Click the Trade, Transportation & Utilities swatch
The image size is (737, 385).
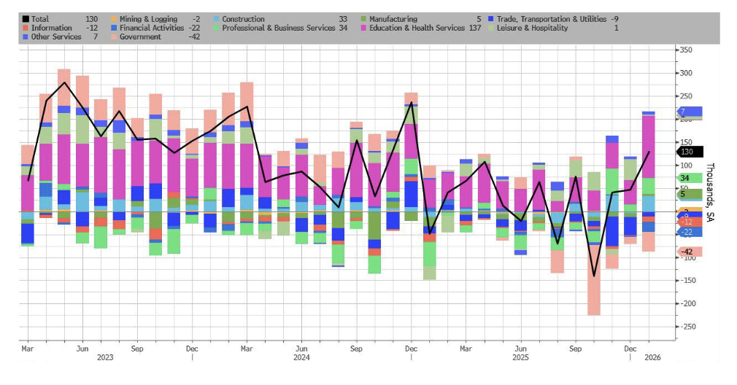click(491, 19)
